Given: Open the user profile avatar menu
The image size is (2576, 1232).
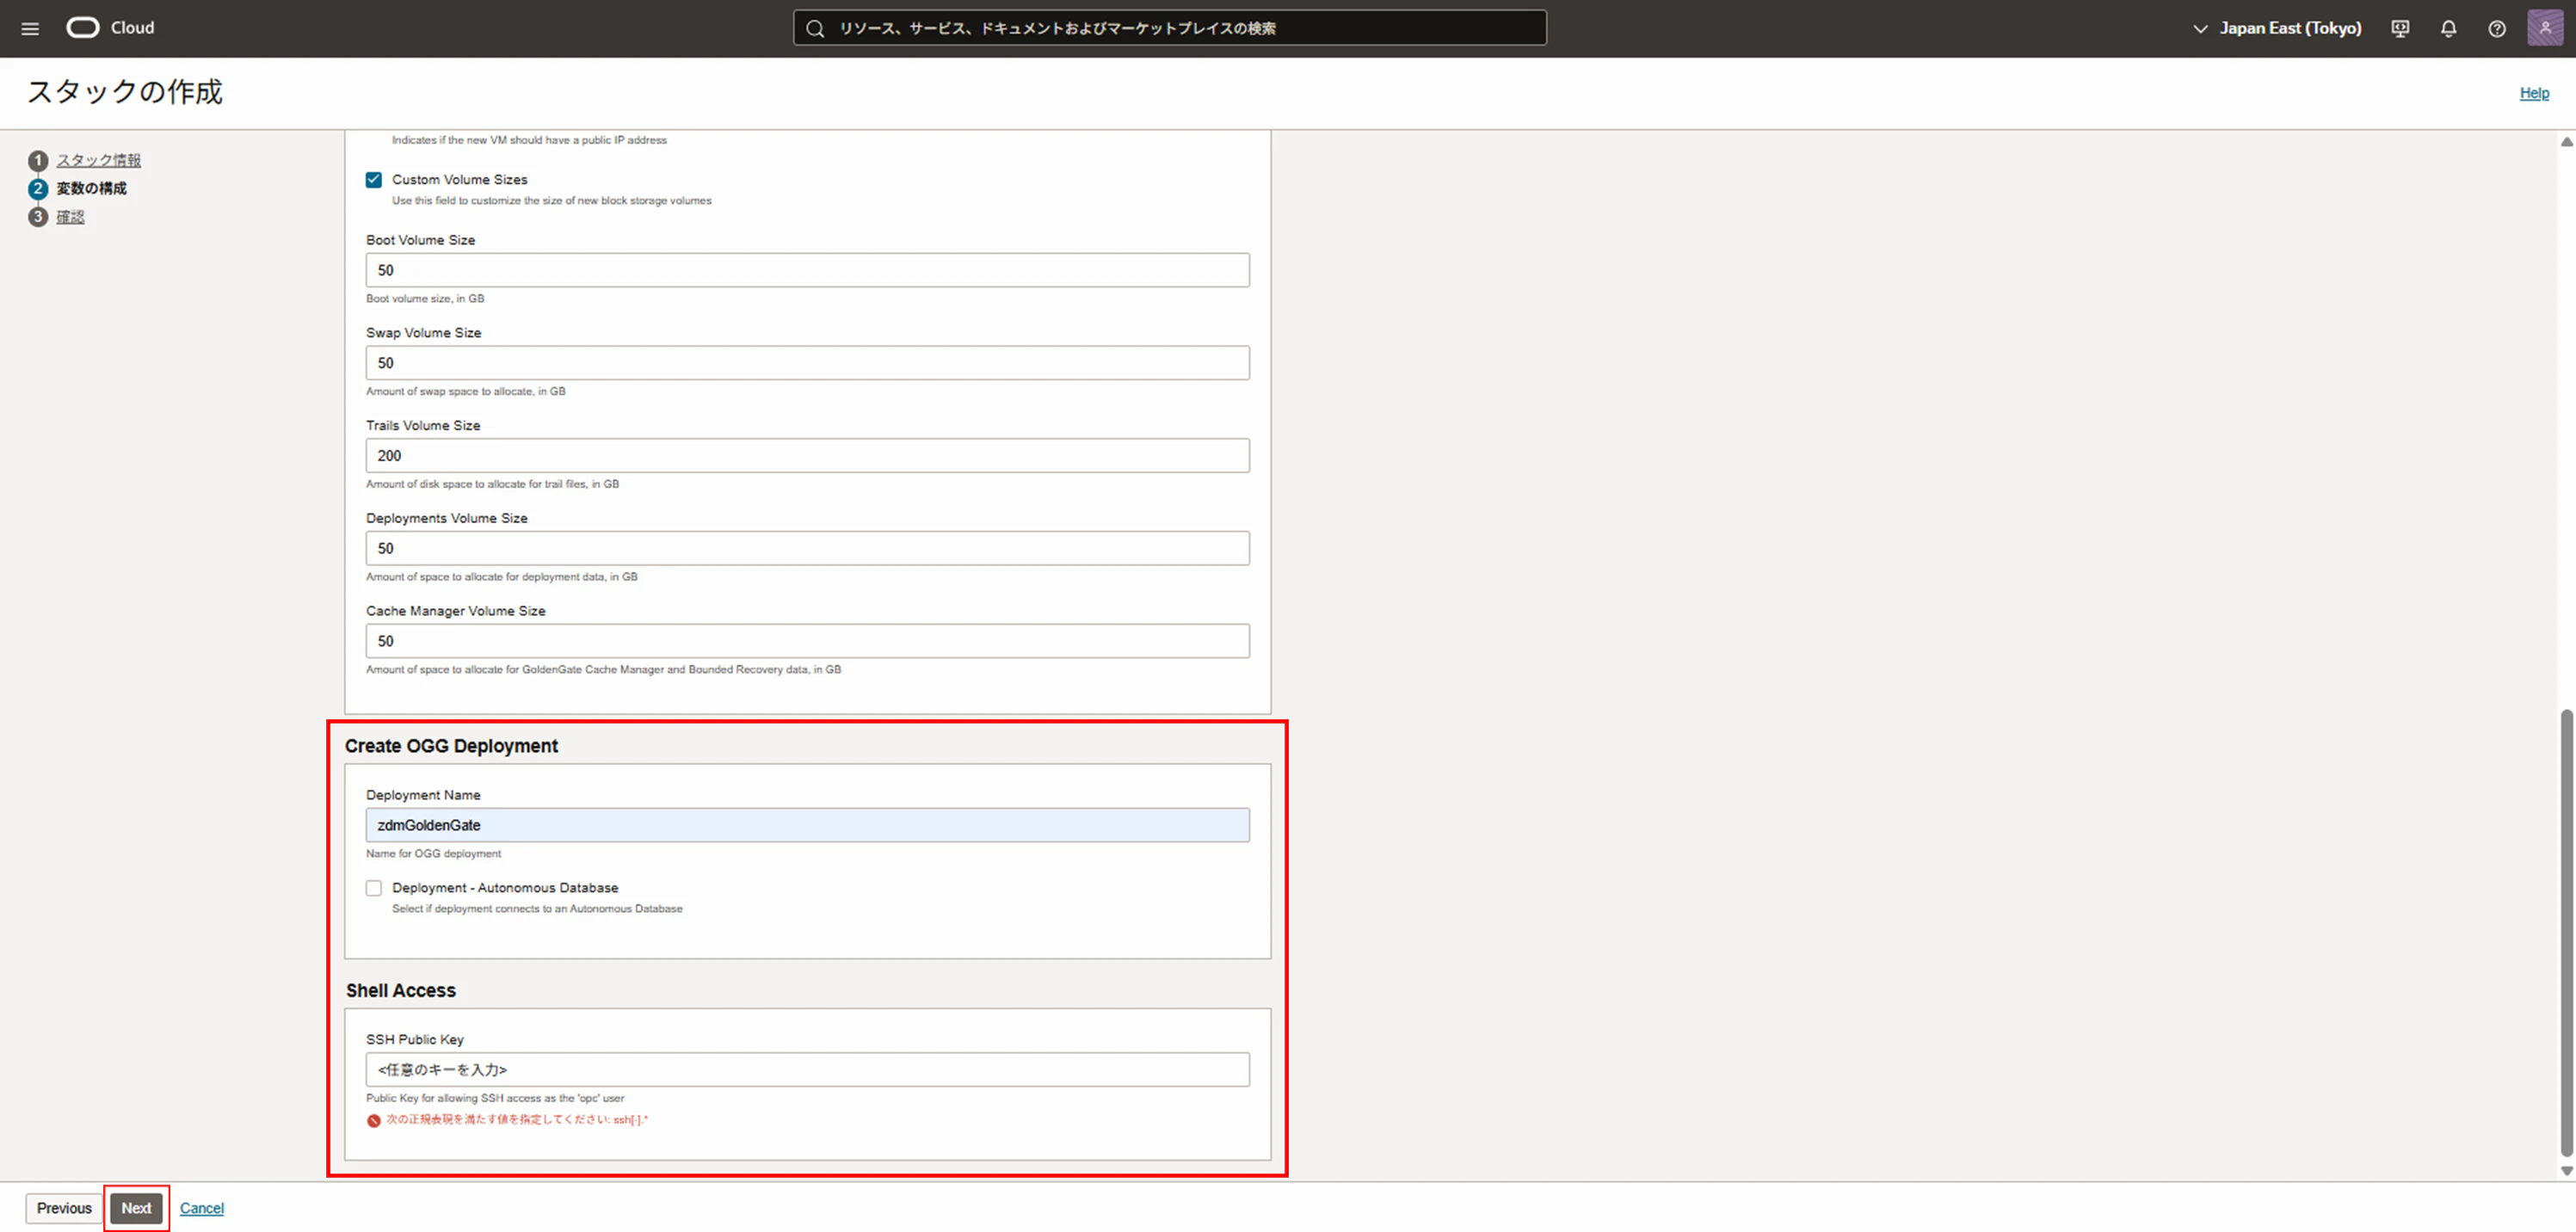Looking at the screenshot, I should [2545, 28].
